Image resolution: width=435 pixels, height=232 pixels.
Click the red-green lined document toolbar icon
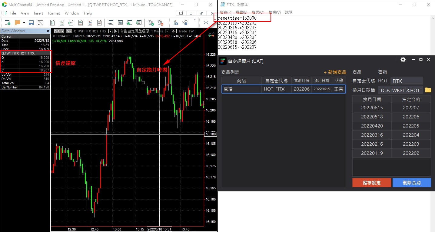(x=81, y=23)
